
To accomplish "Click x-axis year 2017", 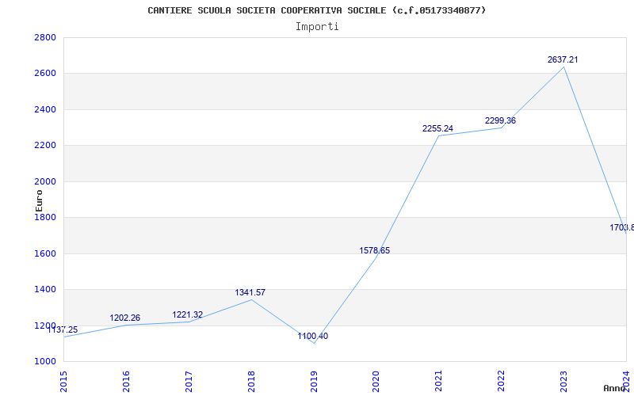I will tap(189, 382).
